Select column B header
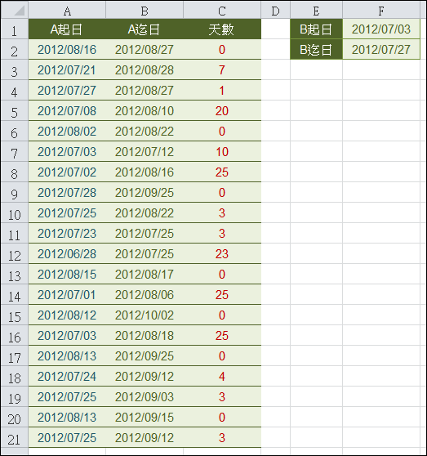 tap(145, 10)
